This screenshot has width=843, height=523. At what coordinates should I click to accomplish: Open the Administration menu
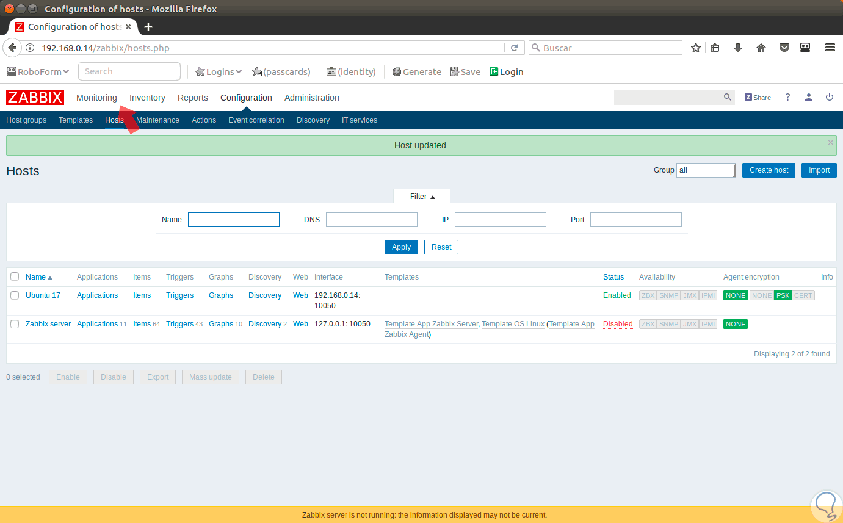pyautogui.click(x=312, y=98)
